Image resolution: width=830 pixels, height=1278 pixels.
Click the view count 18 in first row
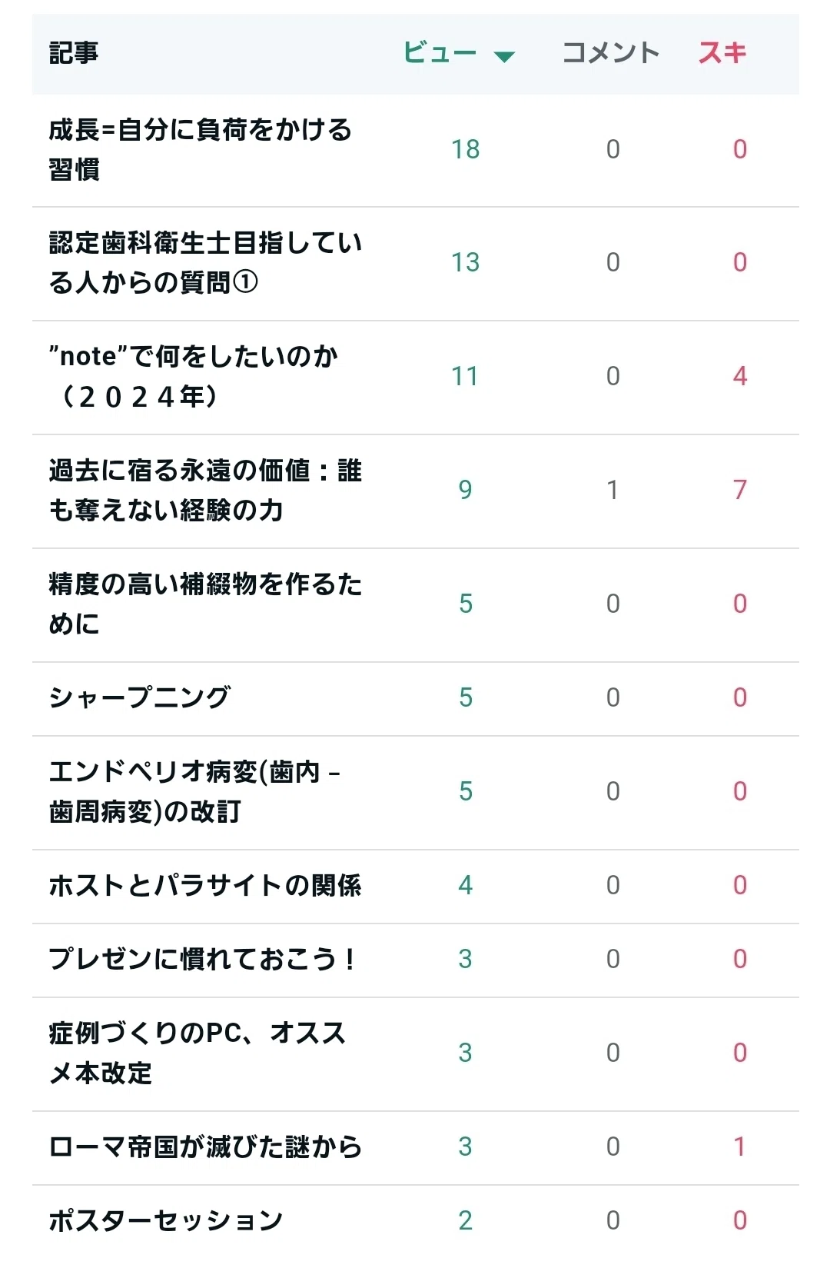click(x=465, y=149)
